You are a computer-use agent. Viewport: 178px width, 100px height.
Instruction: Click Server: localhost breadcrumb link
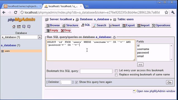tap(61, 19)
